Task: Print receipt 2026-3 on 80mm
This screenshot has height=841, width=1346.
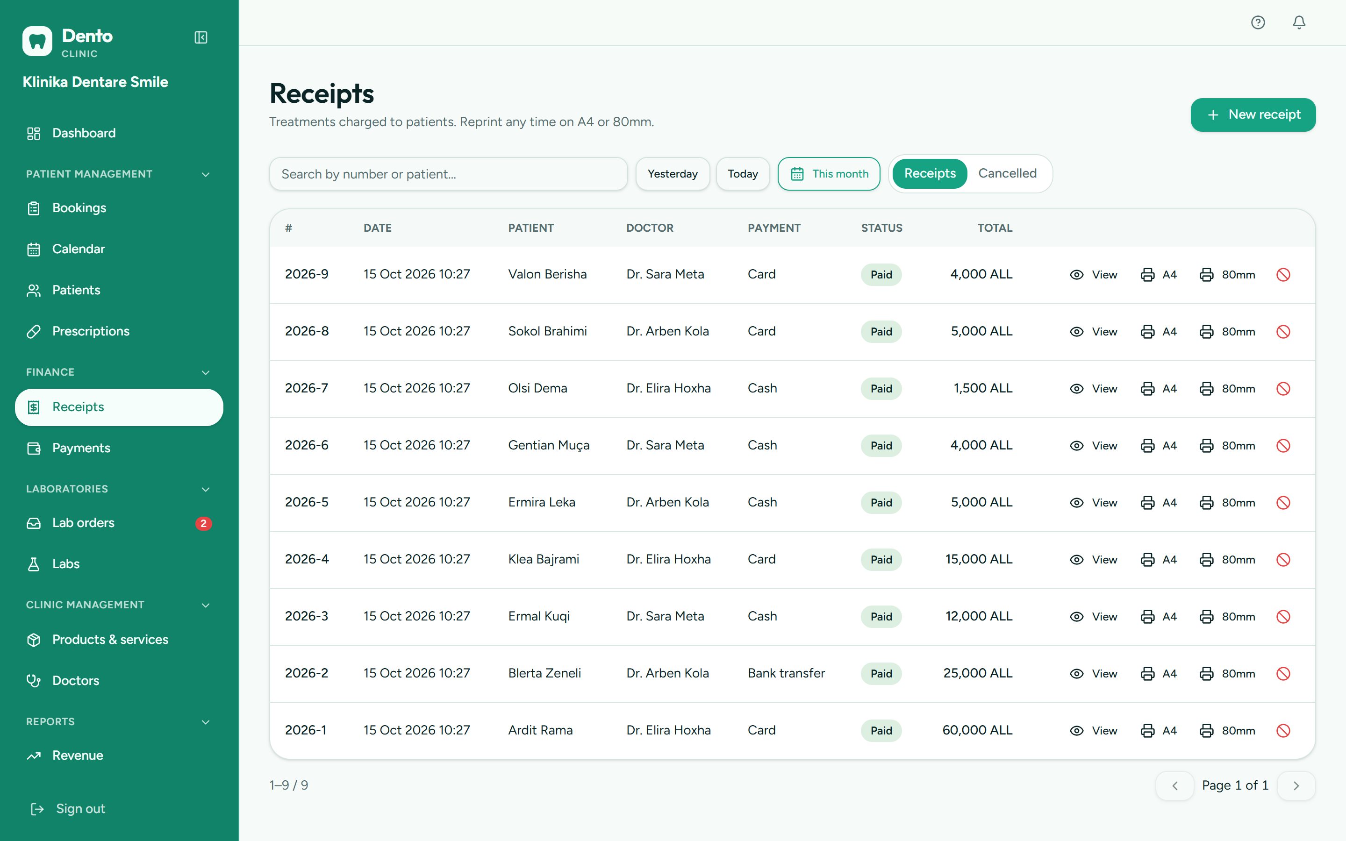Action: (x=1227, y=617)
